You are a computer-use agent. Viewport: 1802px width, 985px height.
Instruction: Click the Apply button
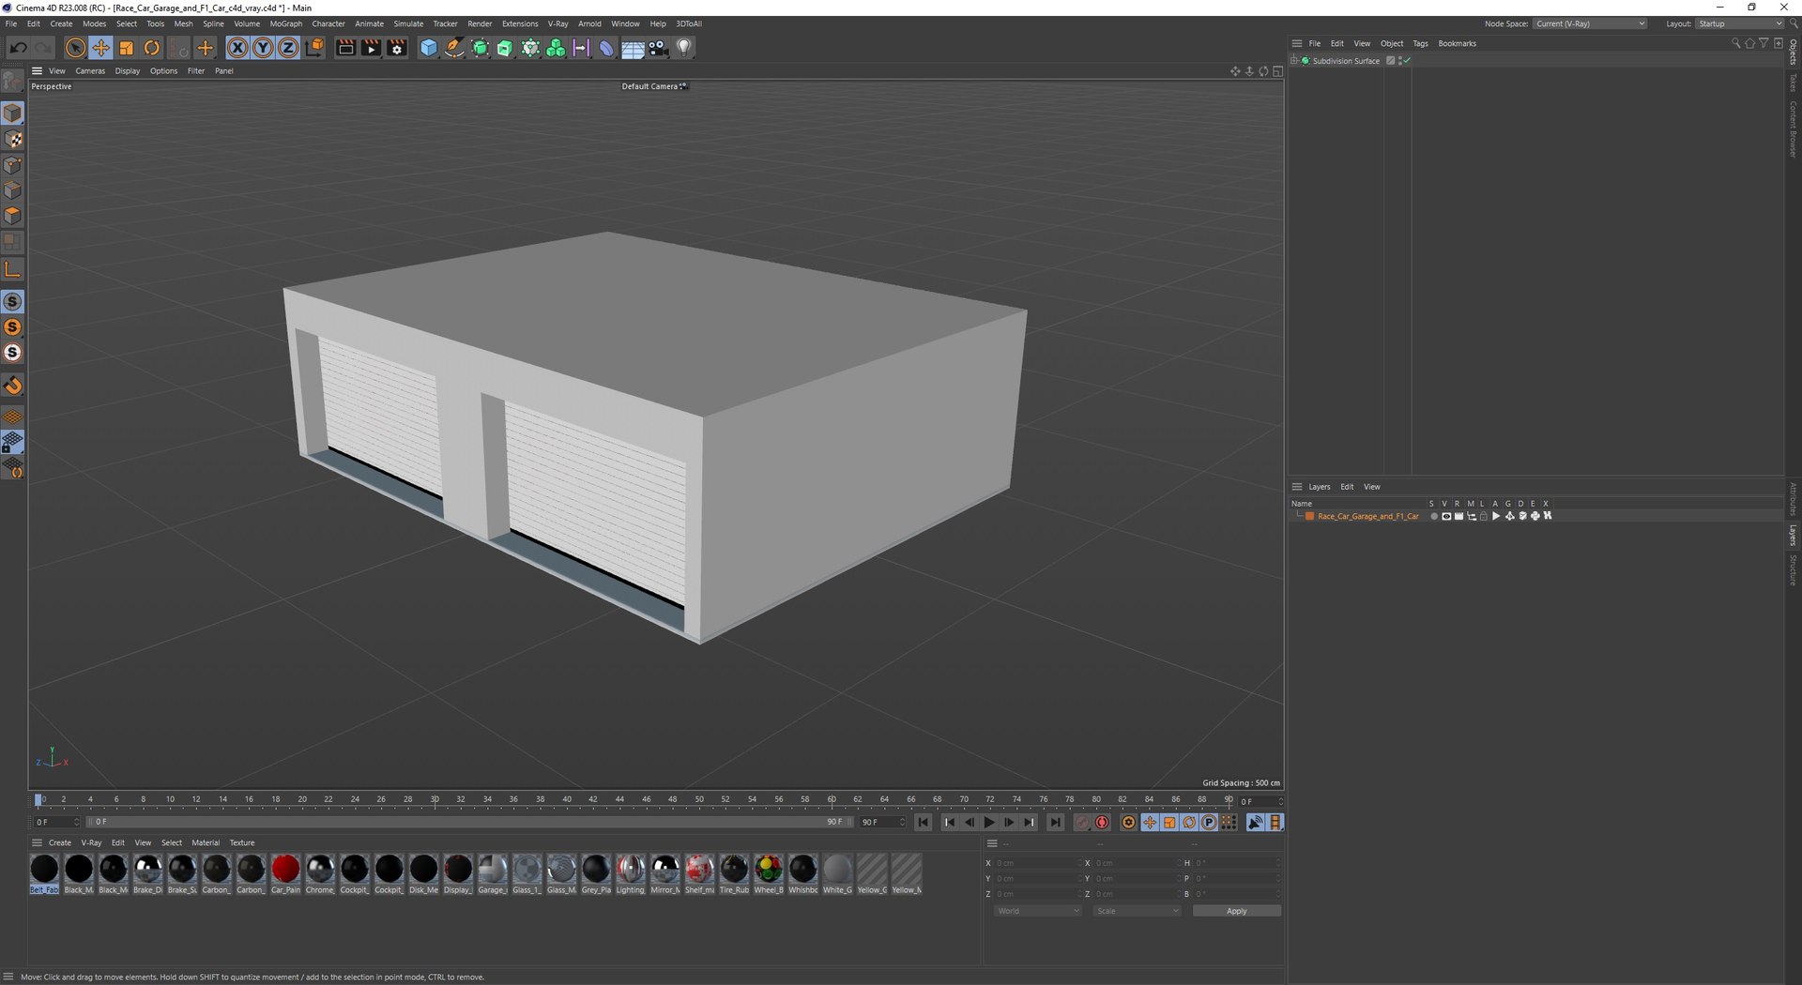click(x=1236, y=911)
